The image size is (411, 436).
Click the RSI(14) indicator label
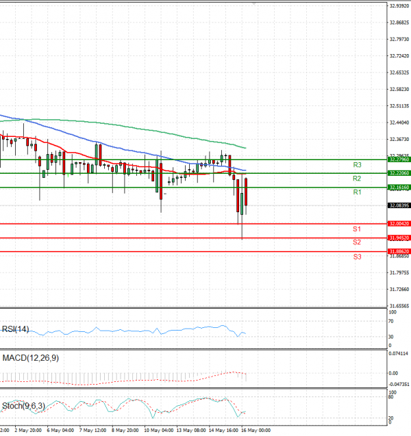click(x=15, y=329)
